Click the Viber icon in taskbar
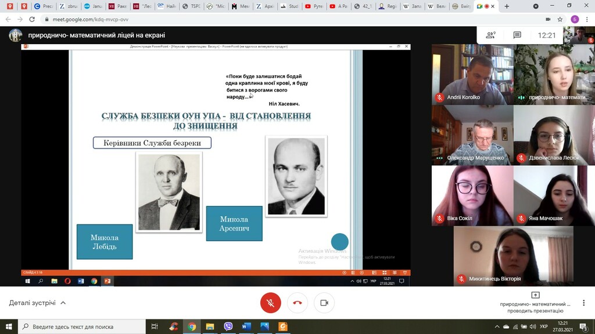The image size is (595, 334). coord(228,326)
